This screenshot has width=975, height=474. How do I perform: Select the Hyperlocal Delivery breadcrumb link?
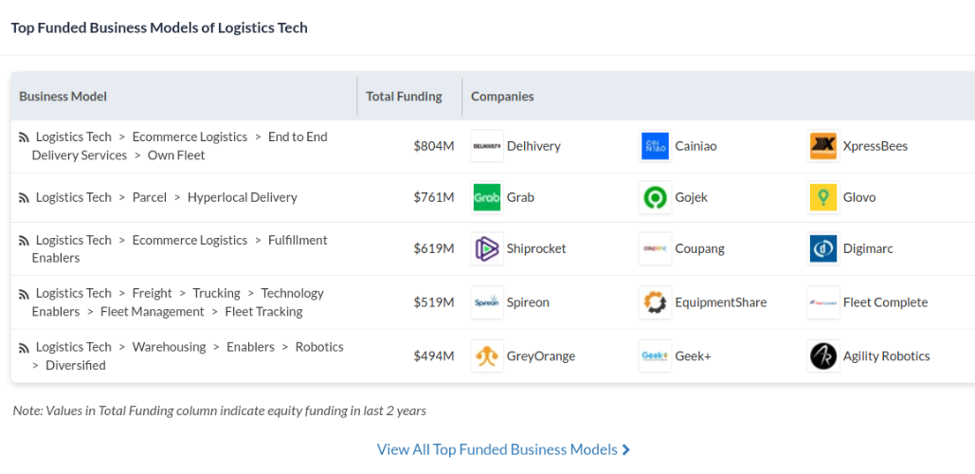242,197
